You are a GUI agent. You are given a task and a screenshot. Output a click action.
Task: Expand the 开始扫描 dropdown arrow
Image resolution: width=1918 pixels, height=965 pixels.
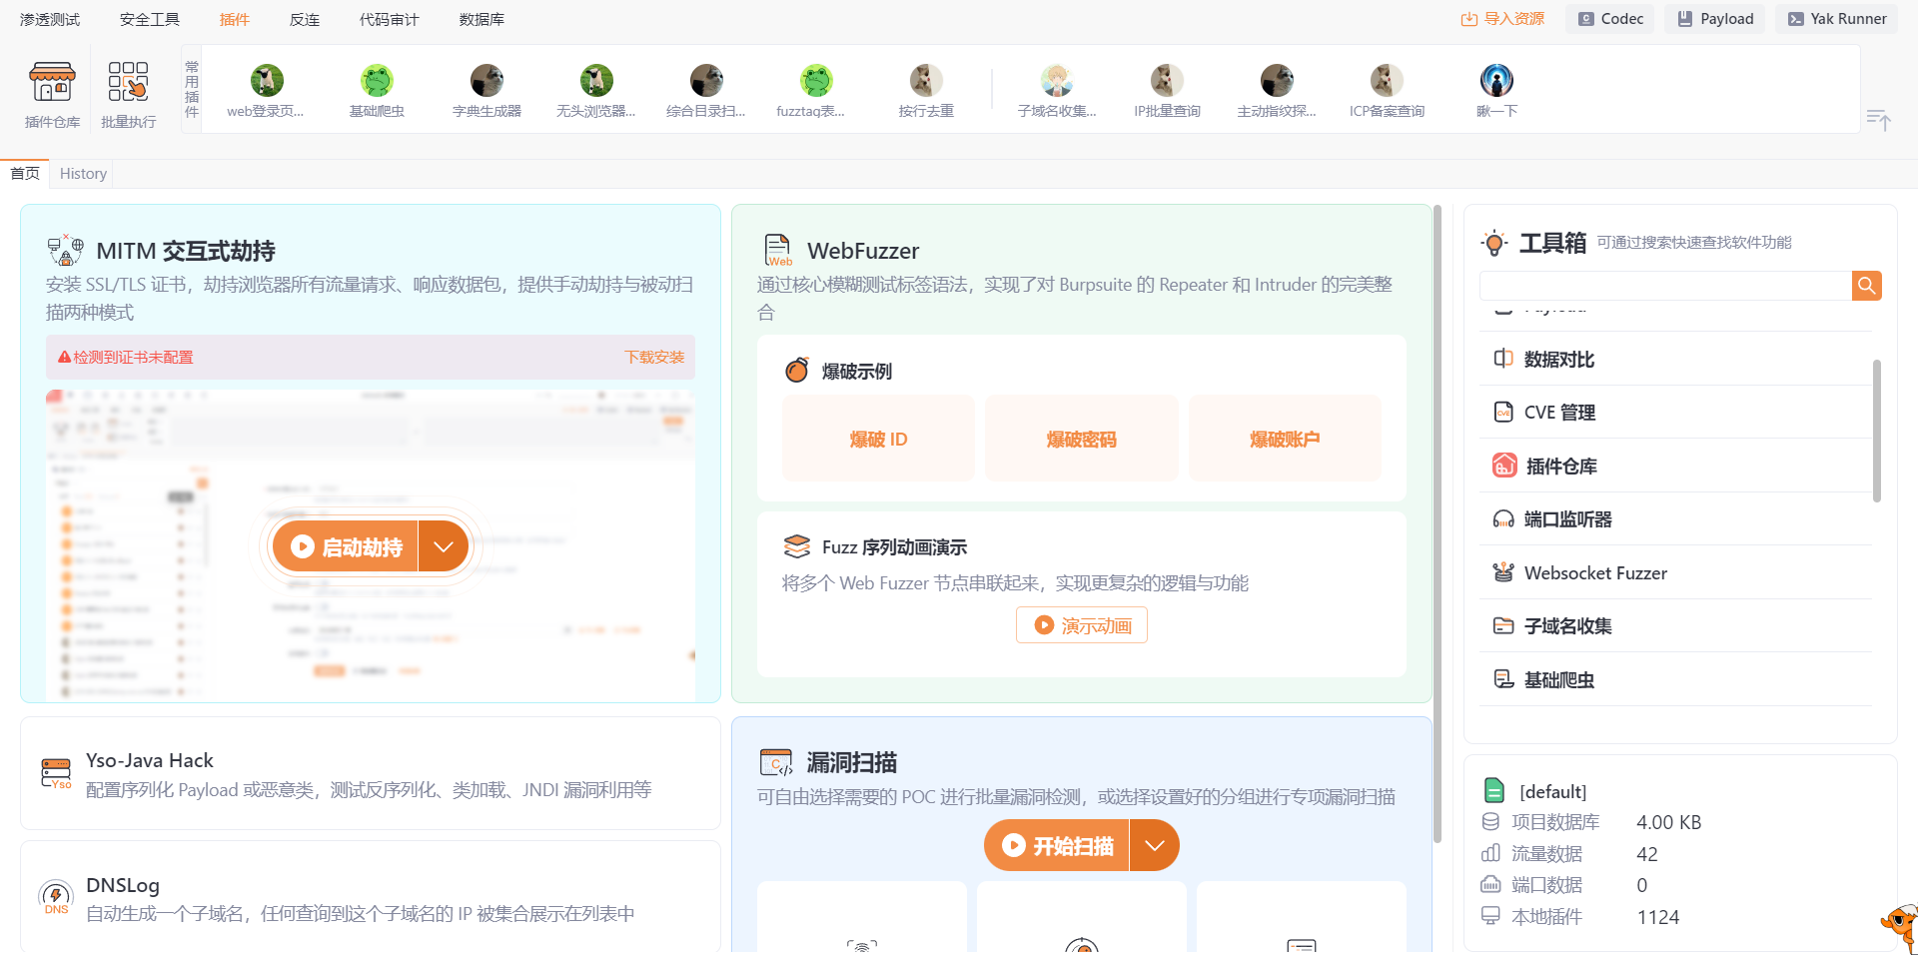pos(1155,844)
